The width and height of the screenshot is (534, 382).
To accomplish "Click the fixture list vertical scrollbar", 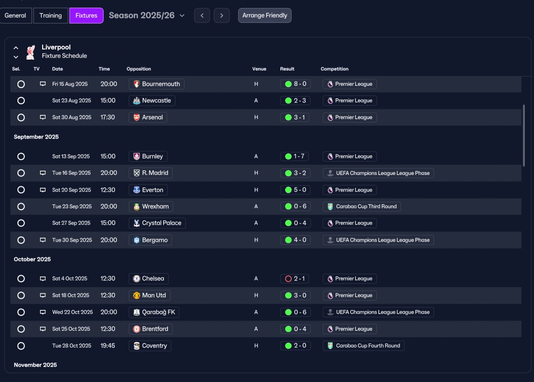I will point(524,135).
